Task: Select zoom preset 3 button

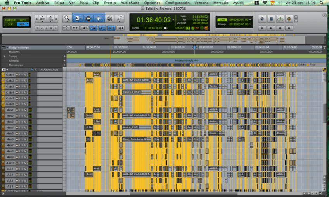Action: pyautogui.click(x=46, y=28)
